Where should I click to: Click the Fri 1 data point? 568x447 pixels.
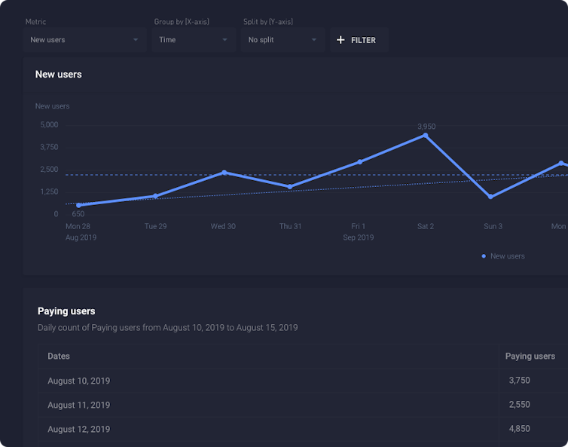tap(360, 162)
